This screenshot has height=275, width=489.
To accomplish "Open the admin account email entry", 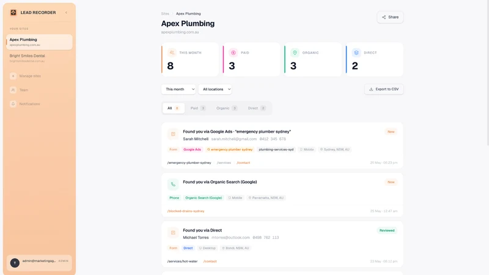I will (x=39, y=261).
